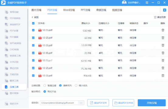Open 文字识别 in the sidebar
168x109 pixels.
pyautogui.click(x=12, y=62)
